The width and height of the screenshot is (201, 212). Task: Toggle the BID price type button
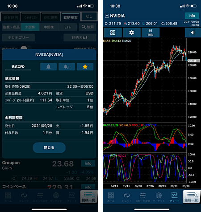pyautogui.click(x=151, y=33)
